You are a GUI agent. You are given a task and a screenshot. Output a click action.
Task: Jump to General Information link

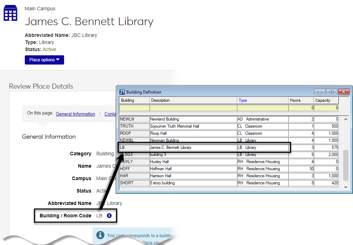(x=75, y=114)
